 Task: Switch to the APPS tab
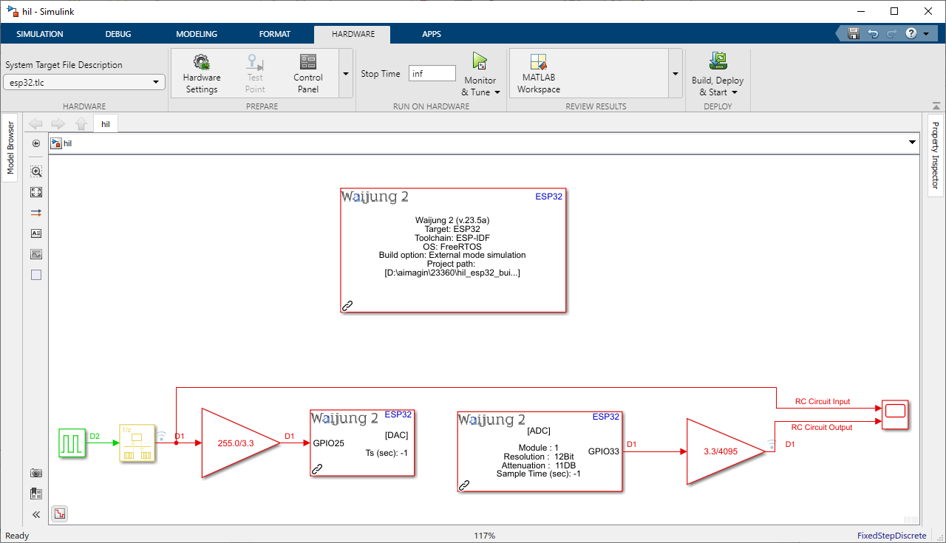click(432, 34)
